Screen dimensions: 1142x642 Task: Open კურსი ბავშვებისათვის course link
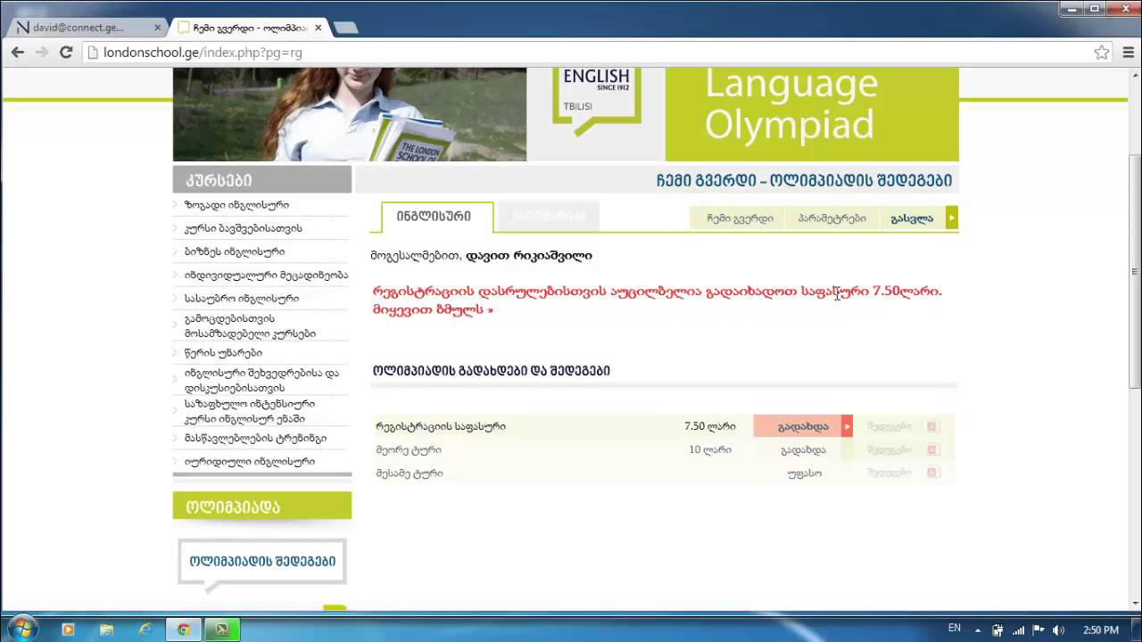coord(243,228)
